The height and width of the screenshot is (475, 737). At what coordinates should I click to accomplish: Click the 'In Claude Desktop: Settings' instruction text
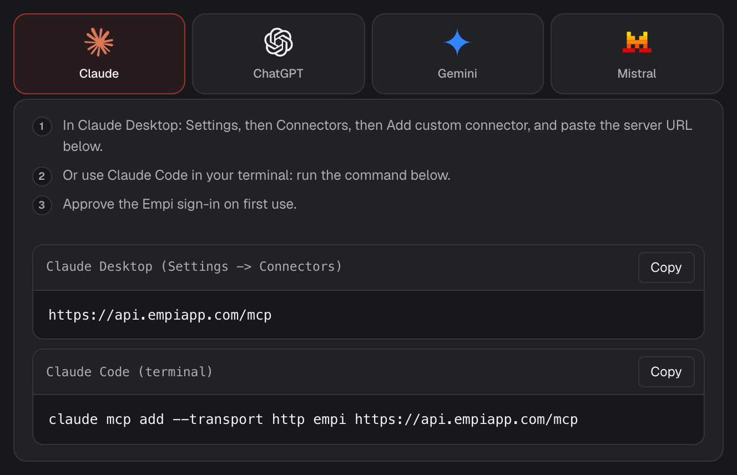[x=377, y=136]
